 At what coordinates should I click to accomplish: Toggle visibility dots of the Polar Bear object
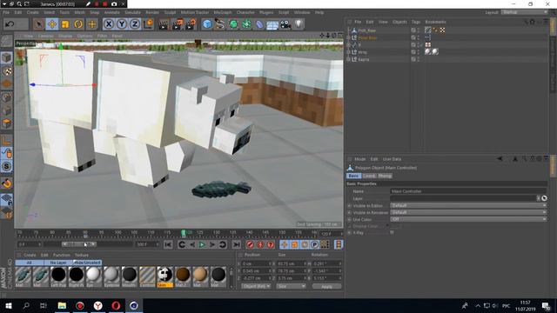point(418,37)
